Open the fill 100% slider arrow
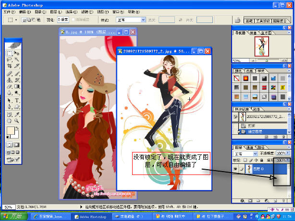This screenshot has width=295, height=221. pyautogui.click(x=288, y=160)
